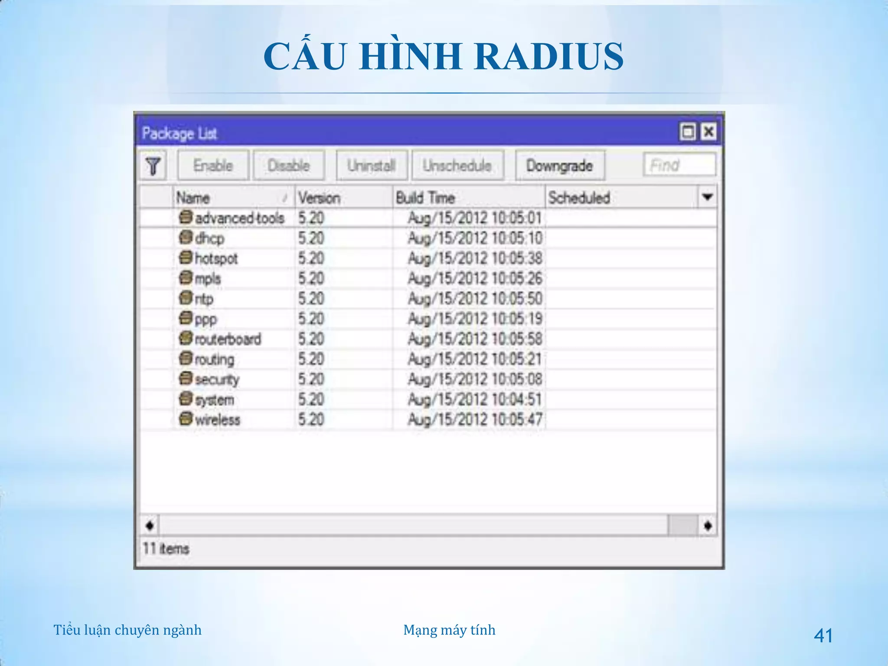Sort by the Scheduled column header
The width and height of the screenshot is (888, 666).
pyautogui.click(x=621, y=198)
